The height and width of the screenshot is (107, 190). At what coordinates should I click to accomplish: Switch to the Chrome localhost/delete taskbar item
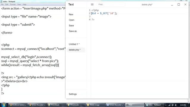(18, 105)
